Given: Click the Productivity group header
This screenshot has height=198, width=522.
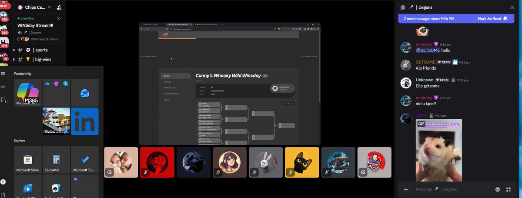Looking at the screenshot, I should [23, 74].
